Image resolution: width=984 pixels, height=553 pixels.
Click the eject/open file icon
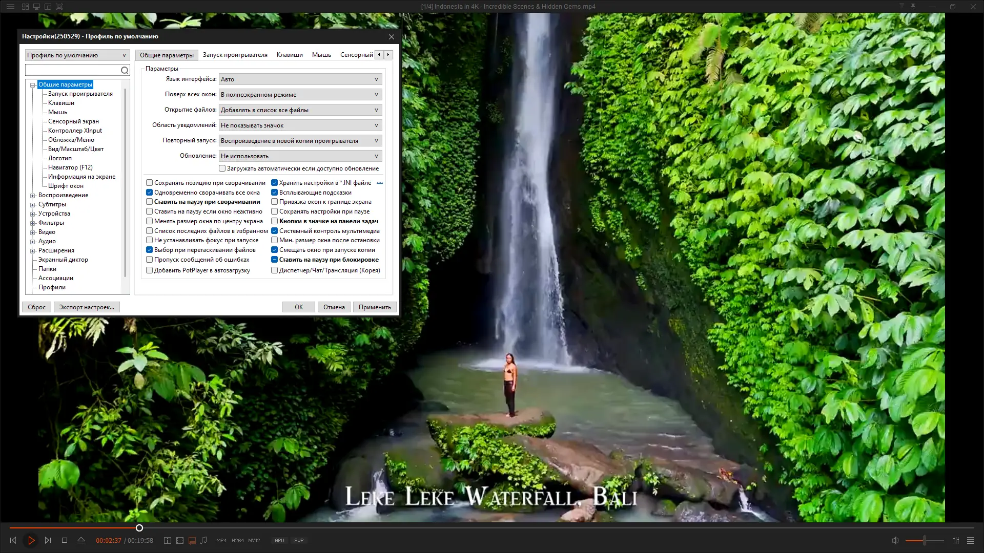[x=81, y=540]
